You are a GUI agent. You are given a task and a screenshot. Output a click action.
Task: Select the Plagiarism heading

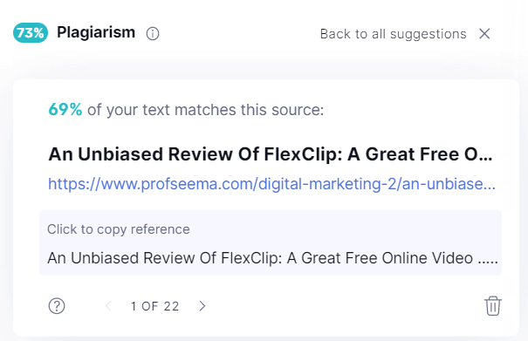pyautogui.click(x=96, y=32)
